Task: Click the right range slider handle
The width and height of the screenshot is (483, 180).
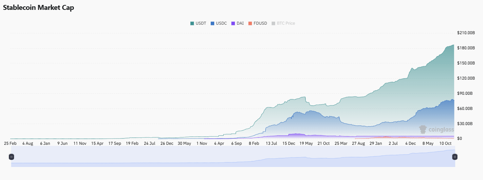Action: (455, 157)
